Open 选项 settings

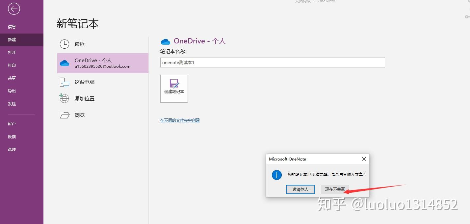(12, 149)
